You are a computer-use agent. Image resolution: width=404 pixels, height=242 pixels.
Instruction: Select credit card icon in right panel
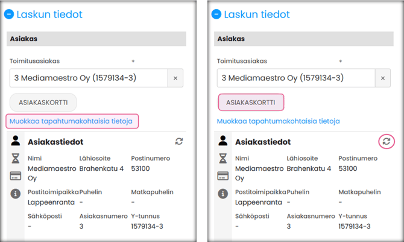[223, 176]
